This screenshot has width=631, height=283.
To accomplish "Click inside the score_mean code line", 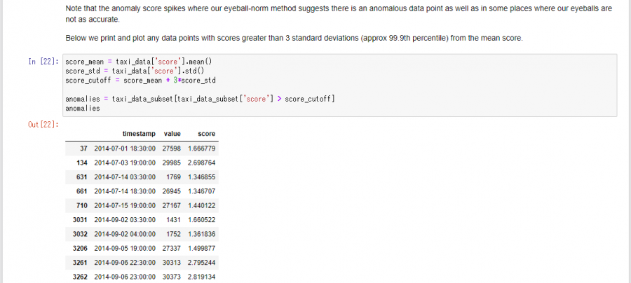I will [x=138, y=62].
